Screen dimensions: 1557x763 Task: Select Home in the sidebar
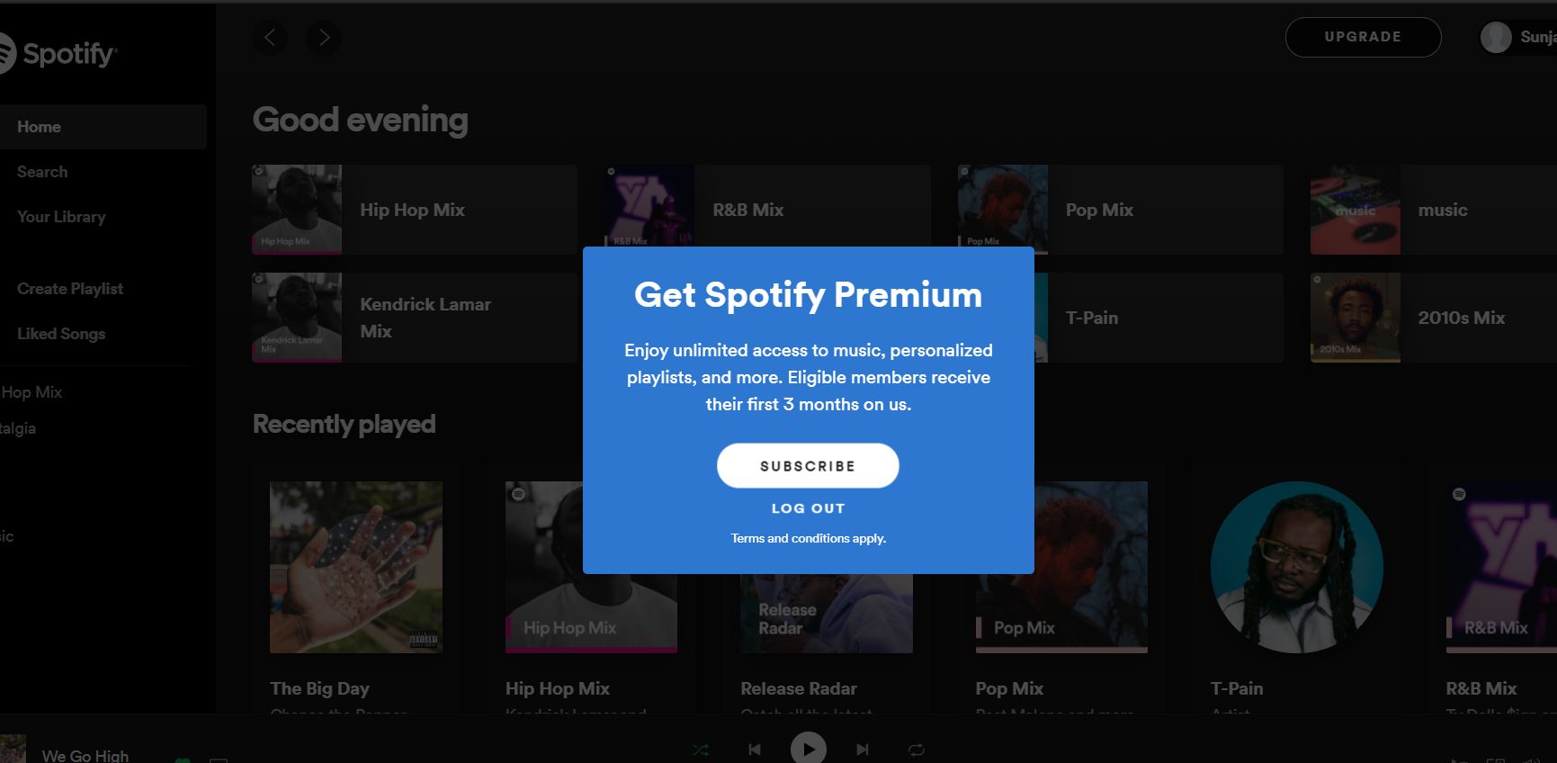40,127
